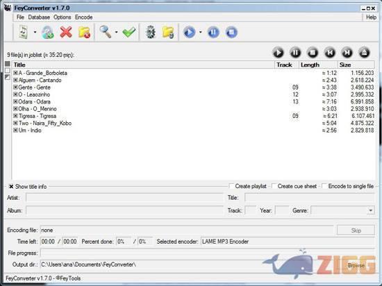Click the black eject playback button
Screen dimensions: 382x286
tap(365, 53)
